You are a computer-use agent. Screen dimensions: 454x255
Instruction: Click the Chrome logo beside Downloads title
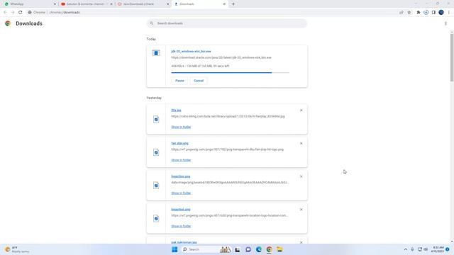coord(8,23)
